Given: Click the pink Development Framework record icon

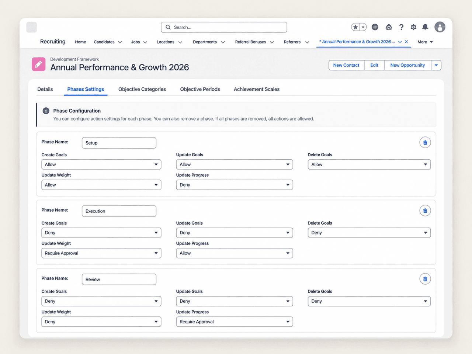Looking at the screenshot, I should coord(39,64).
